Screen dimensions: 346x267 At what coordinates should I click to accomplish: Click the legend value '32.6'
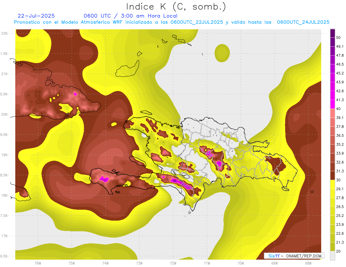(x=340, y=162)
